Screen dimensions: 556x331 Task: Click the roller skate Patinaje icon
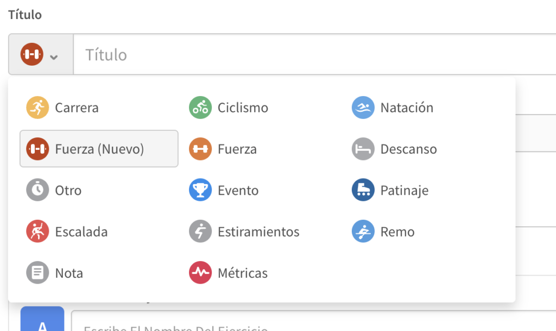click(x=363, y=190)
